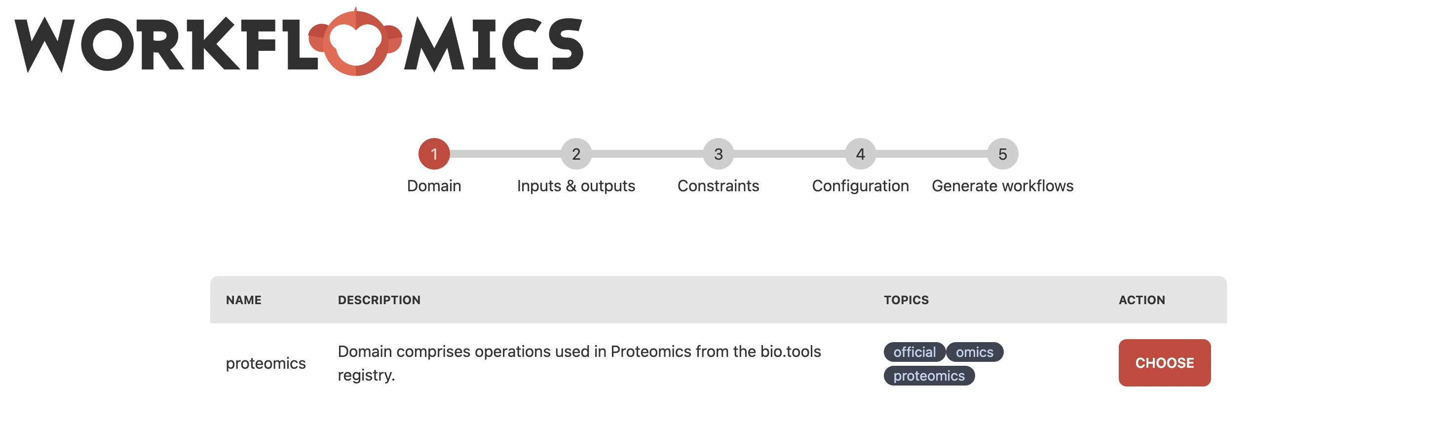
Task: Choose the proteomics domain
Action: (1164, 363)
